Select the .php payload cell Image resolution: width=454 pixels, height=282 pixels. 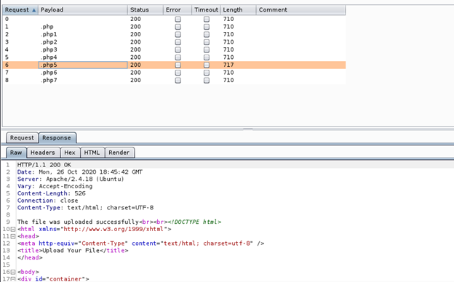(x=83, y=27)
